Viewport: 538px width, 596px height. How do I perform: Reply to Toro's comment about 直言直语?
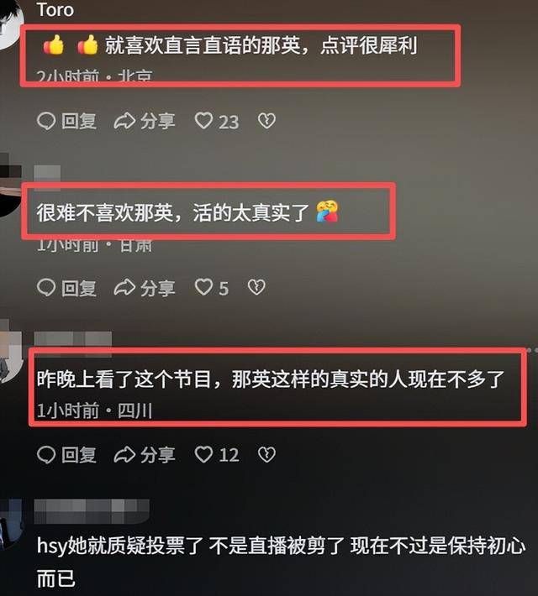tap(66, 121)
